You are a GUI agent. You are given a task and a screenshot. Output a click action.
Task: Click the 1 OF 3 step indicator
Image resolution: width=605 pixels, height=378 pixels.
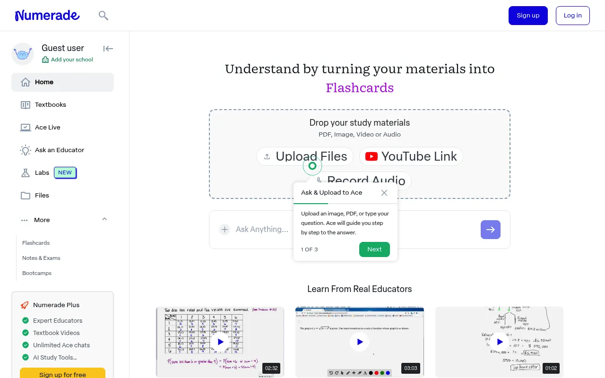coord(310,249)
